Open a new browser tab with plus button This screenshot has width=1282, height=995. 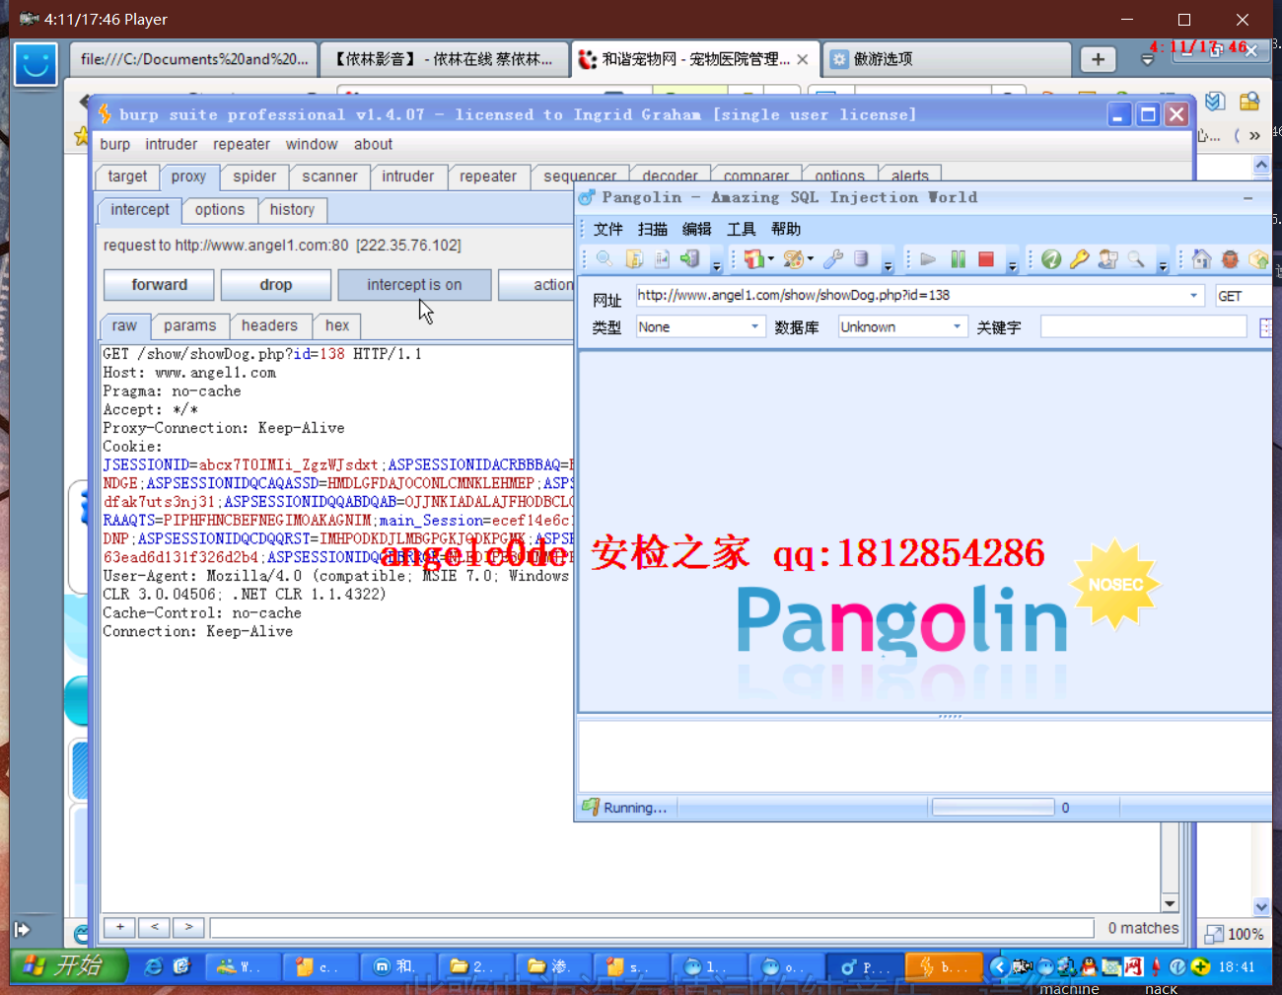tap(1098, 59)
